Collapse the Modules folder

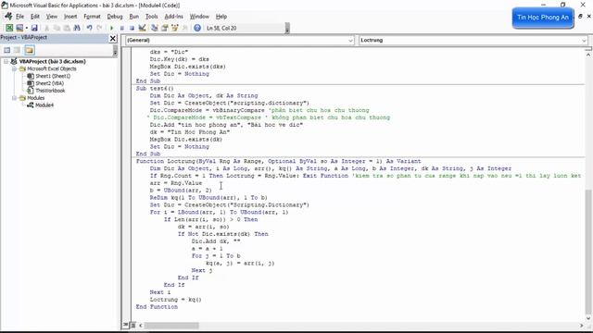coord(14,98)
